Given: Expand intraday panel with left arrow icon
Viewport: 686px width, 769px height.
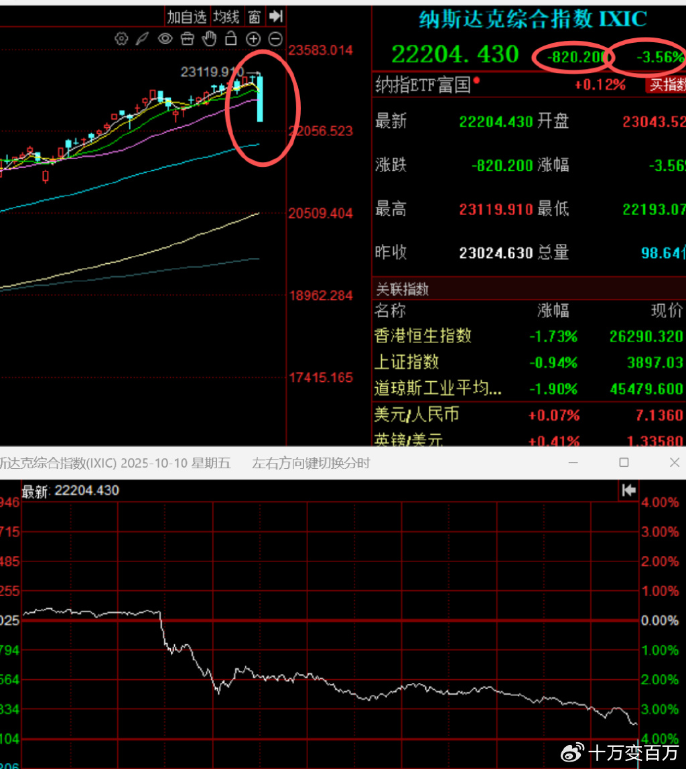Looking at the screenshot, I should [x=628, y=490].
